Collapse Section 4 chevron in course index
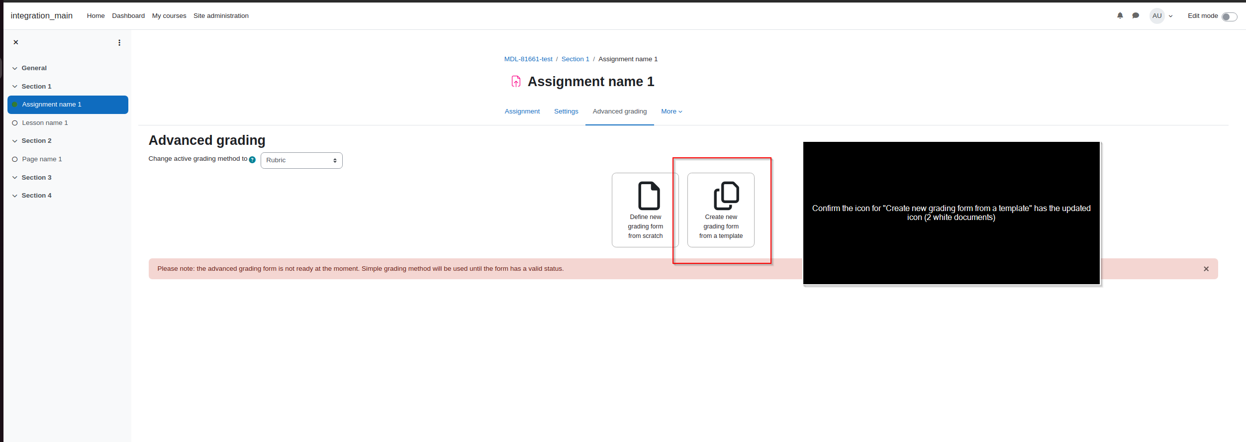This screenshot has width=1246, height=442. pyautogui.click(x=15, y=196)
